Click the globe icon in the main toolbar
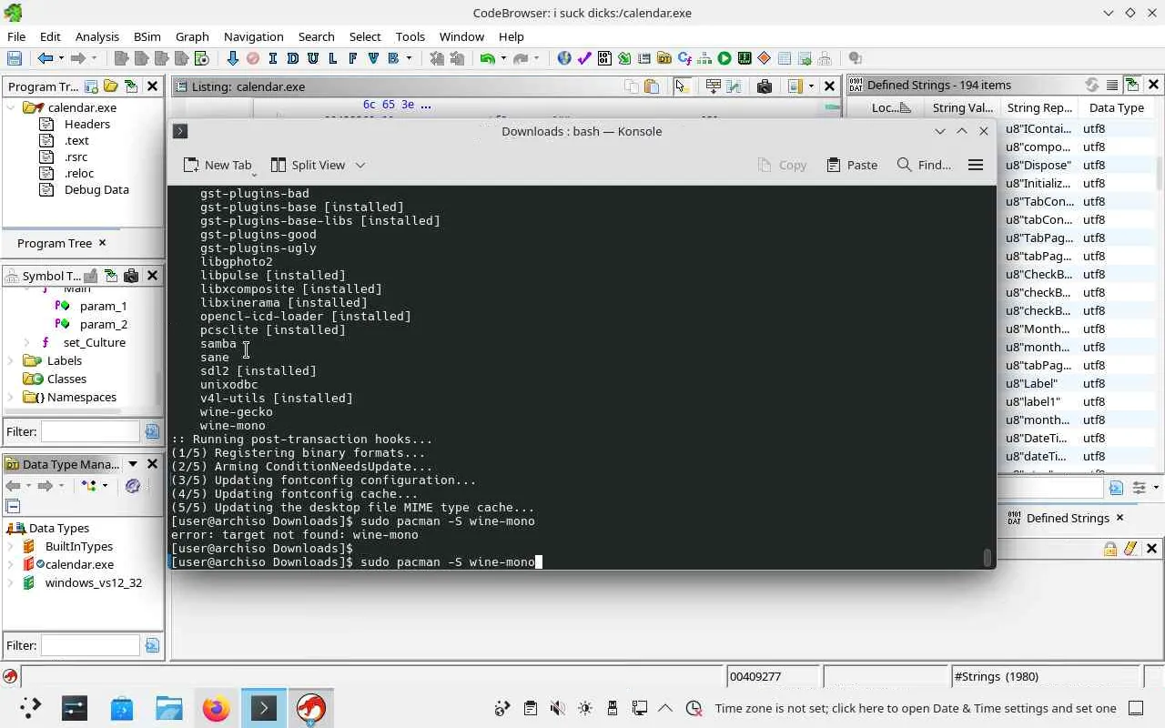Viewport: 1165px width, 728px height. (564, 58)
